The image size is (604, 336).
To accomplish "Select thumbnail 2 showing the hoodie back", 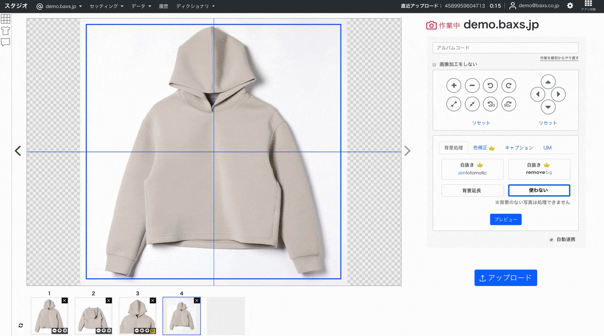I will coord(93,316).
